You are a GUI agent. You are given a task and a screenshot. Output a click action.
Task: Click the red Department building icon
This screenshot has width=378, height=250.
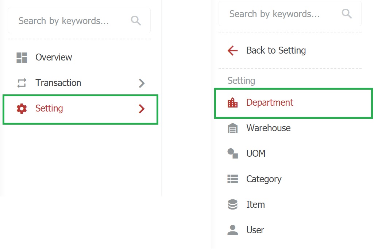(232, 103)
